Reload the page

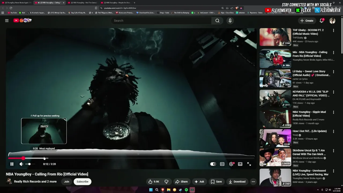(x=11, y=8)
